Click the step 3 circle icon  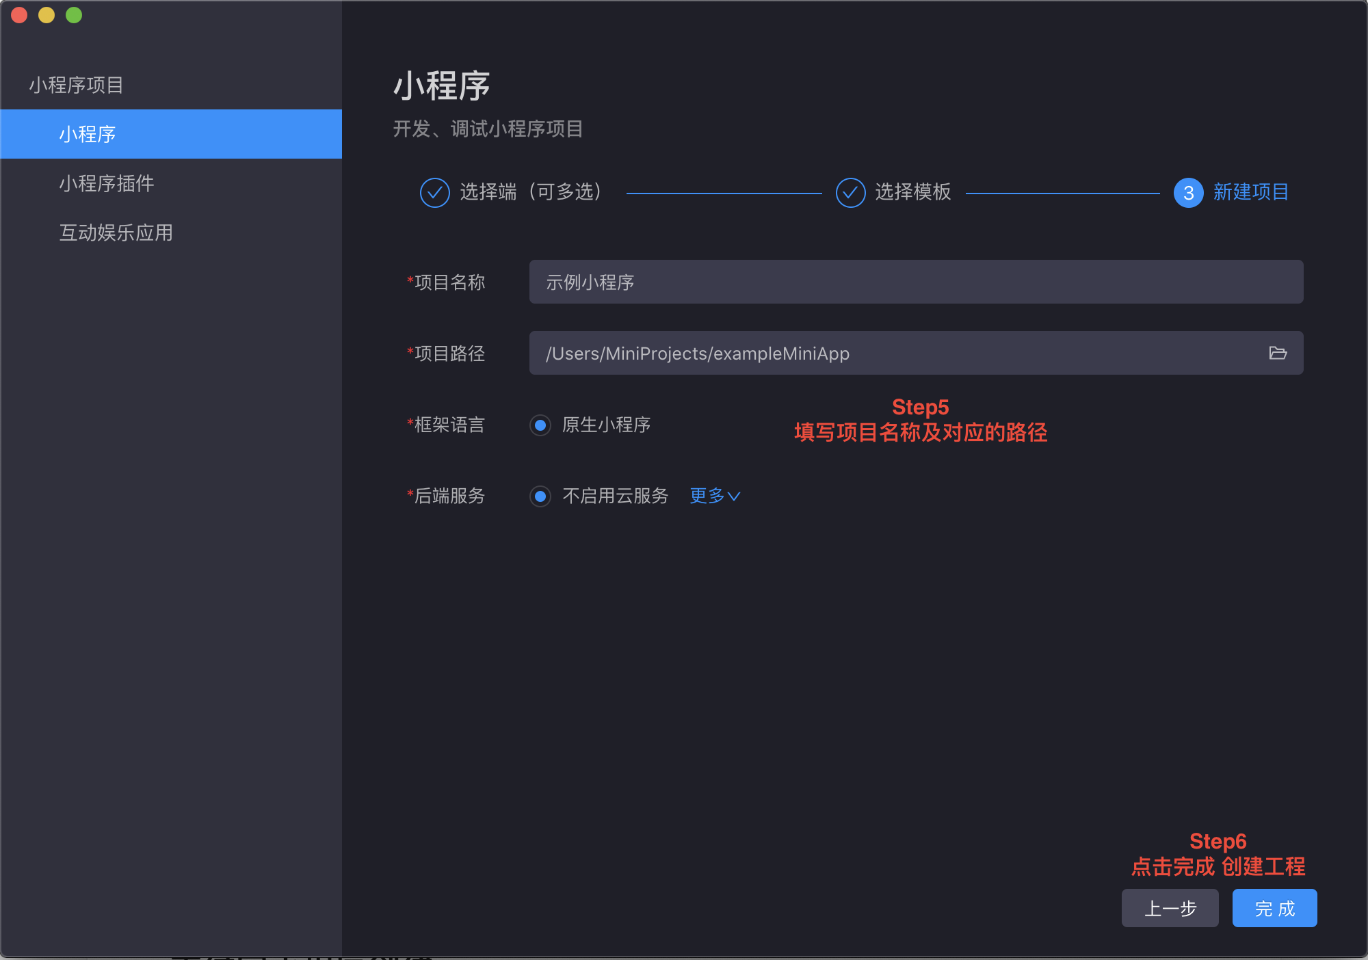[1188, 193]
